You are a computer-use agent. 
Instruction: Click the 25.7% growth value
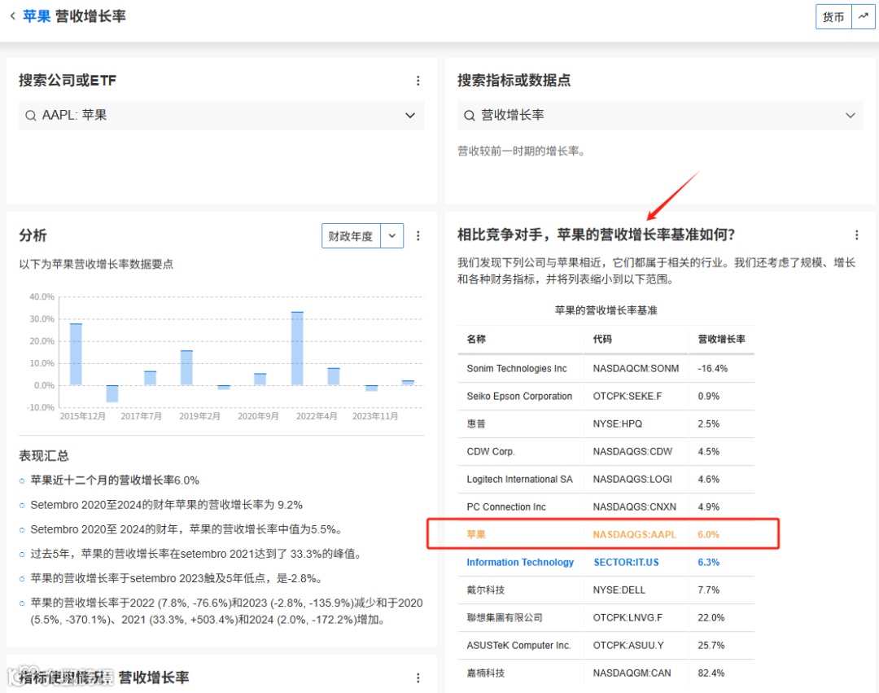click(x=711, y=645)
